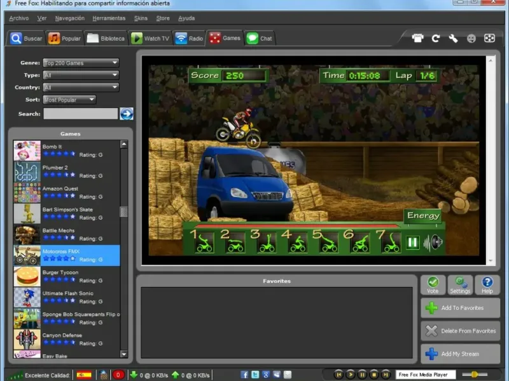
Task: Open the Herramientas menu
Action: [108, 18]
